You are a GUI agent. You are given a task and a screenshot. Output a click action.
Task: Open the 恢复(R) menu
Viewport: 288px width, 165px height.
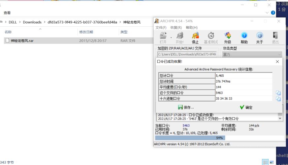pos(176,28)
